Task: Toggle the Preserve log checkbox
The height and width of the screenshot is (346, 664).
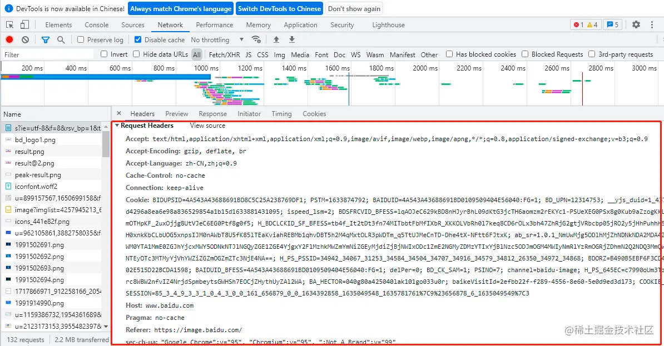Action: point(81,39)
